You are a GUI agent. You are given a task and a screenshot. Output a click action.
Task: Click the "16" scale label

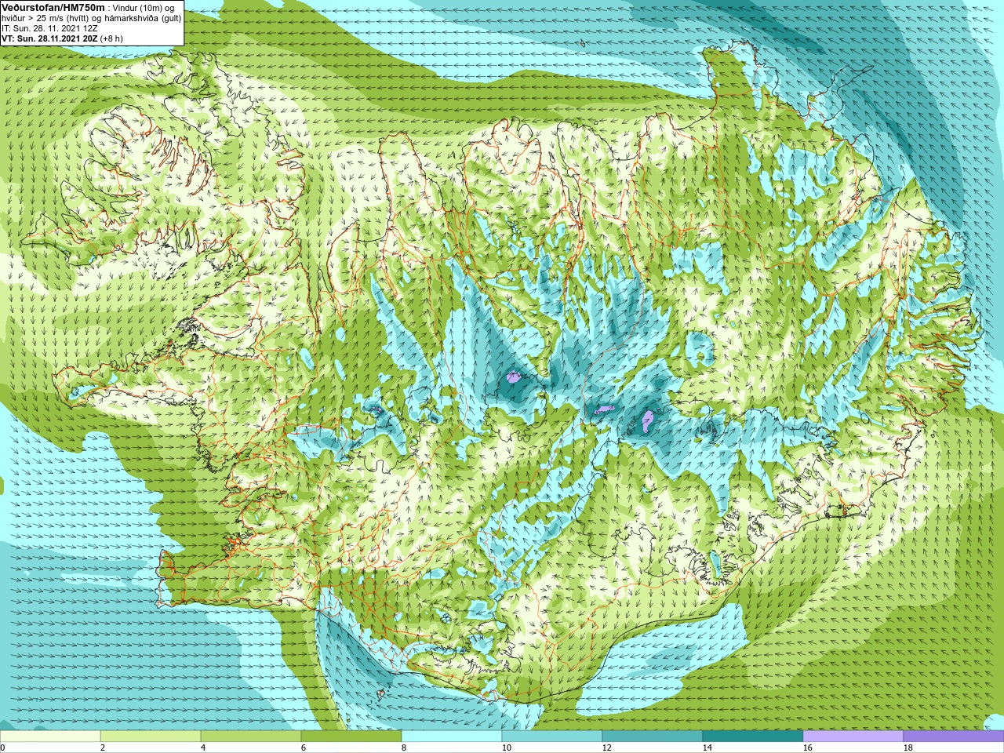coord(808,748)
